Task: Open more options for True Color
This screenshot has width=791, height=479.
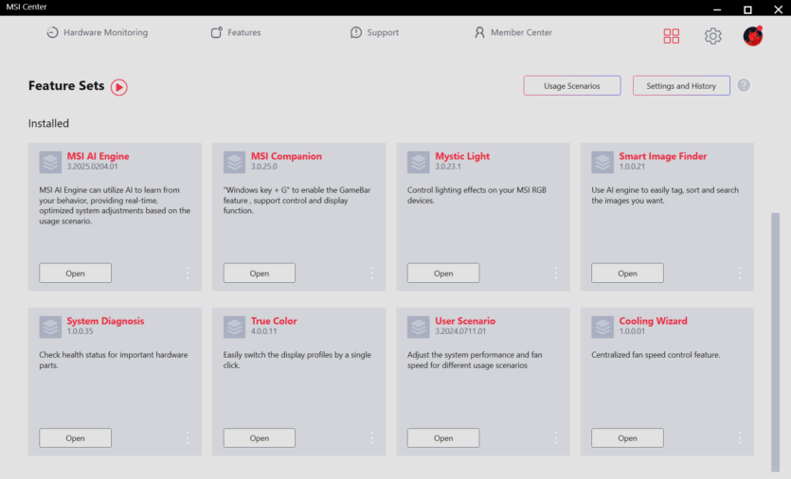Action: click(x=371, y=437)
